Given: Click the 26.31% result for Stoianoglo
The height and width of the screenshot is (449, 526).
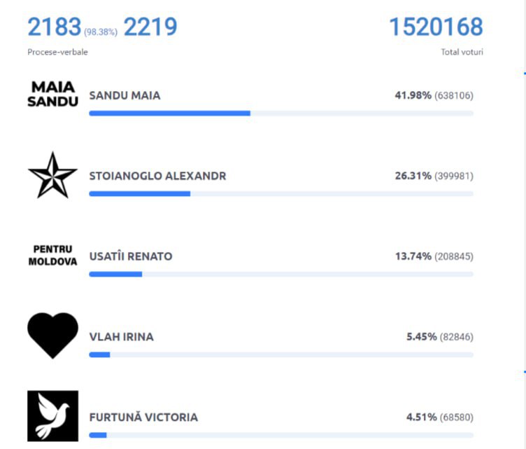Looking at the screenshot, I should [413, 176].
